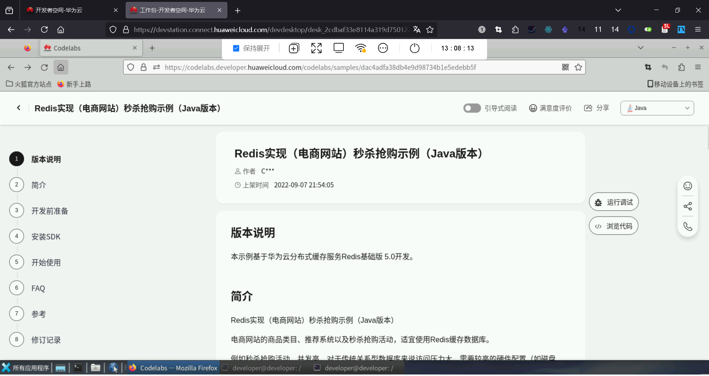This screenshot has height=376, width=709.
Task: Click the 浏览代码 button
Action: tap(613, 226)
